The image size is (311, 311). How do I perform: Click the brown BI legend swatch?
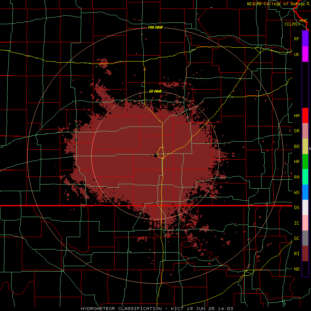point(305,254)
